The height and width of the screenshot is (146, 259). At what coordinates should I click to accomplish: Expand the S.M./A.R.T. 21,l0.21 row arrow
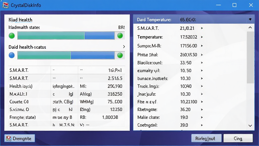[x=202, y=28]
